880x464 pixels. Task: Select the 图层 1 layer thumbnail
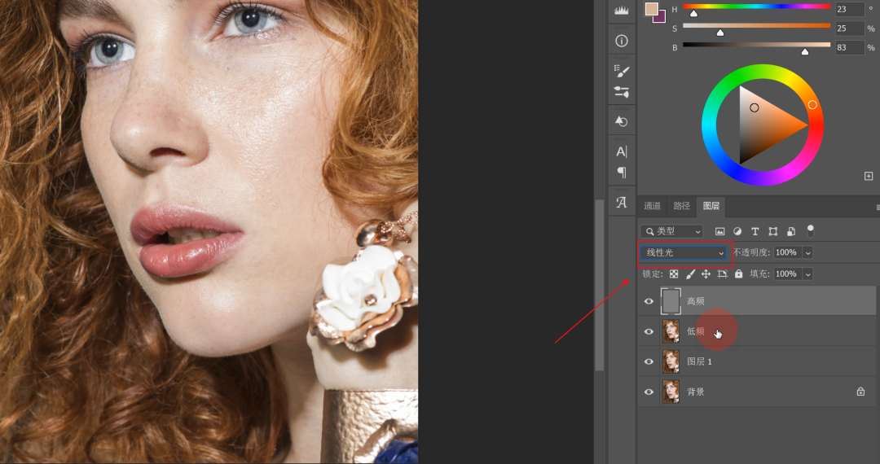[x=671, y=361]
